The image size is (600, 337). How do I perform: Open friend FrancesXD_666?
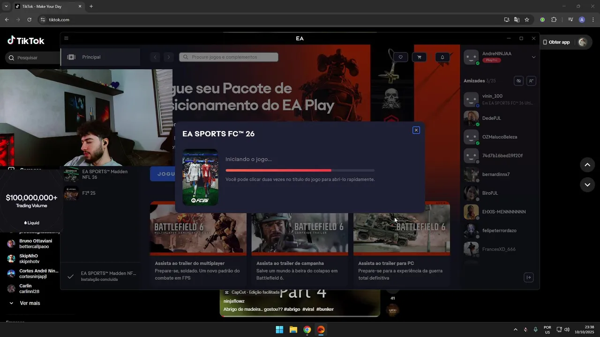[500, 249]
